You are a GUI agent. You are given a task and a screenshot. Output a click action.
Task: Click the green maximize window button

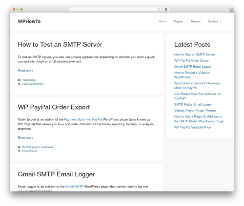pos(21,9)
